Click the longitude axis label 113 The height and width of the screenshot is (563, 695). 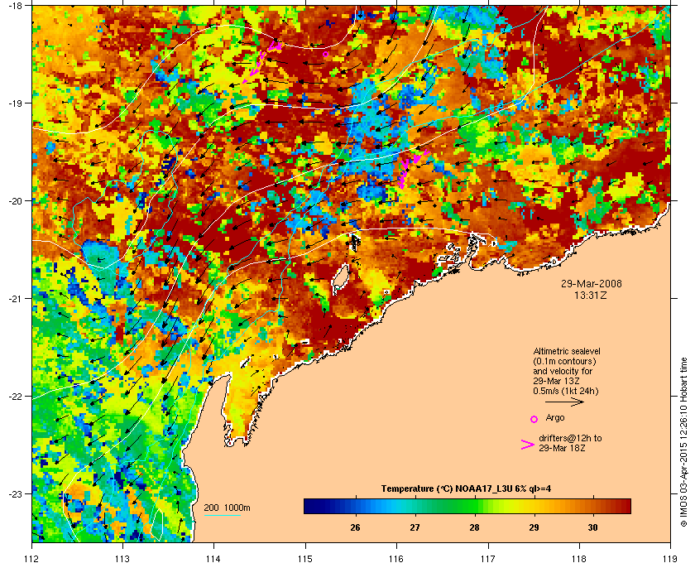(x=122, y=559)
